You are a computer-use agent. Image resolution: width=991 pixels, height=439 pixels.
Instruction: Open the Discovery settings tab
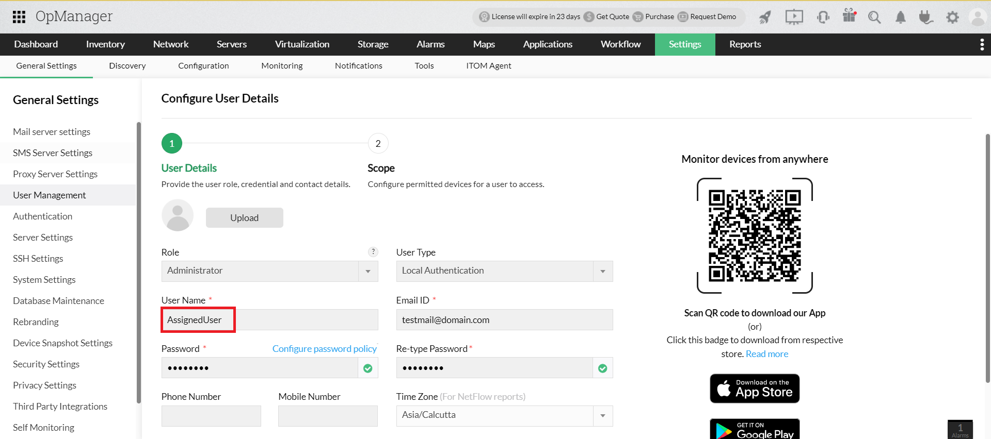point(127,66)
